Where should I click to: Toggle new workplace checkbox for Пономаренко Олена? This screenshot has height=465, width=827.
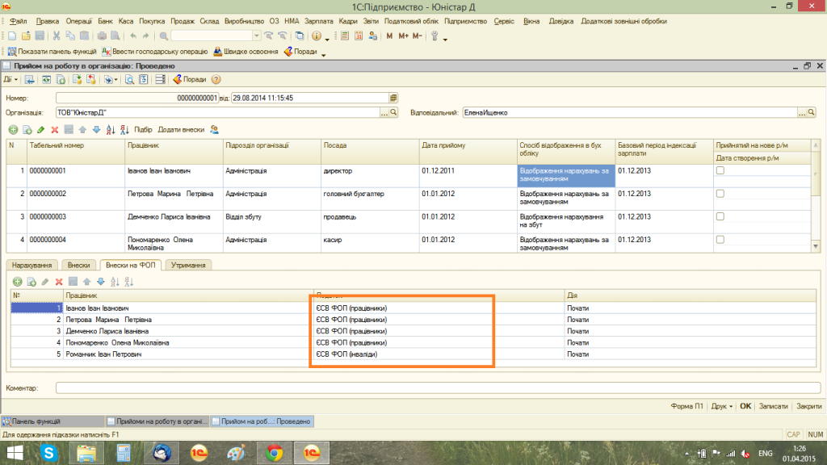coord(720,240)
